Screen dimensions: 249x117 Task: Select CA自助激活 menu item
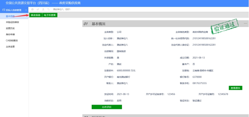point(12,40)
